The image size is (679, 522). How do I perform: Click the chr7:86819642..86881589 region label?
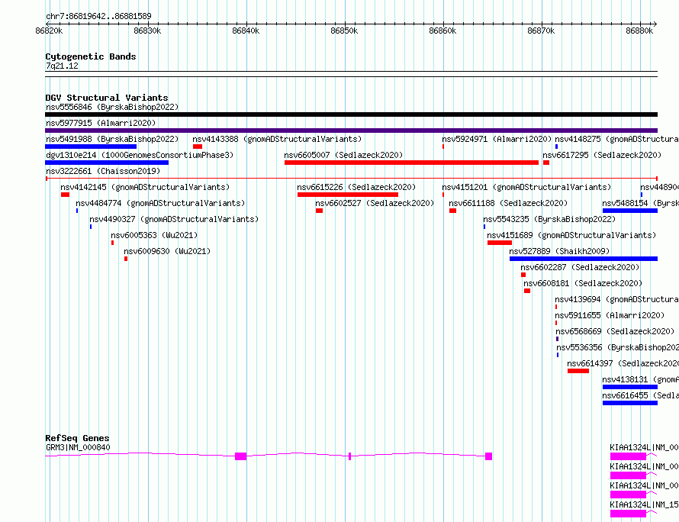coord(98,17)
